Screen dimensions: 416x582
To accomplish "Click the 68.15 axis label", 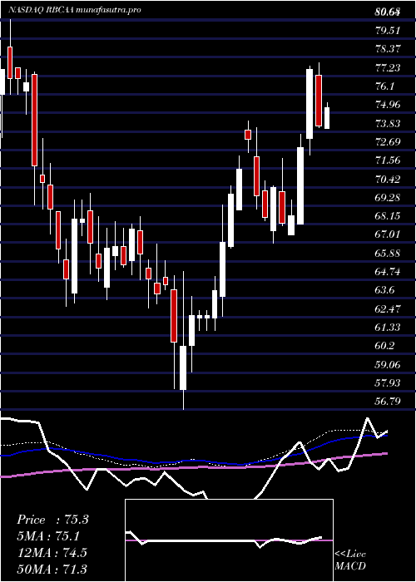I will (388, 216).
